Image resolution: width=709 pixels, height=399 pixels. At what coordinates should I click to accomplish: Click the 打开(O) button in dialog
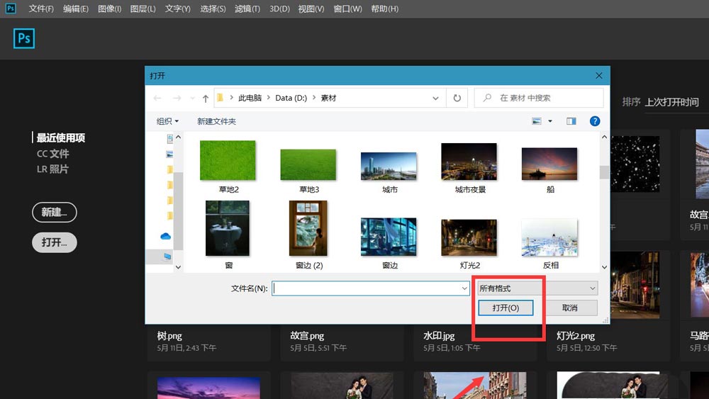point(506,308)
